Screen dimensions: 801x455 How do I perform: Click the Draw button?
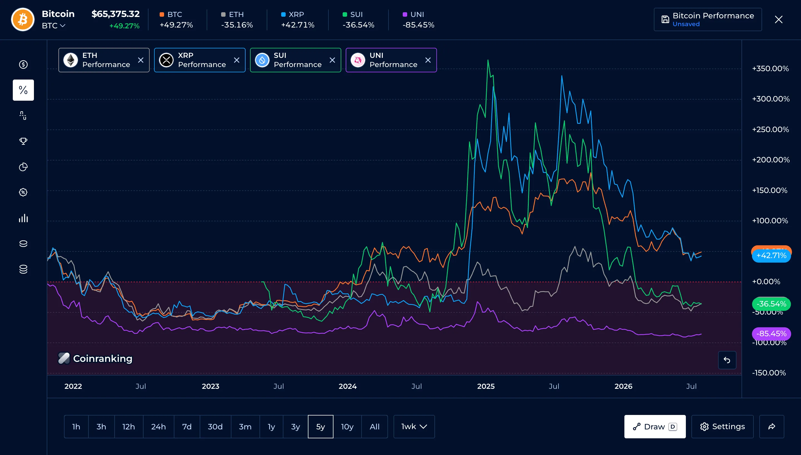click(655, 427)
